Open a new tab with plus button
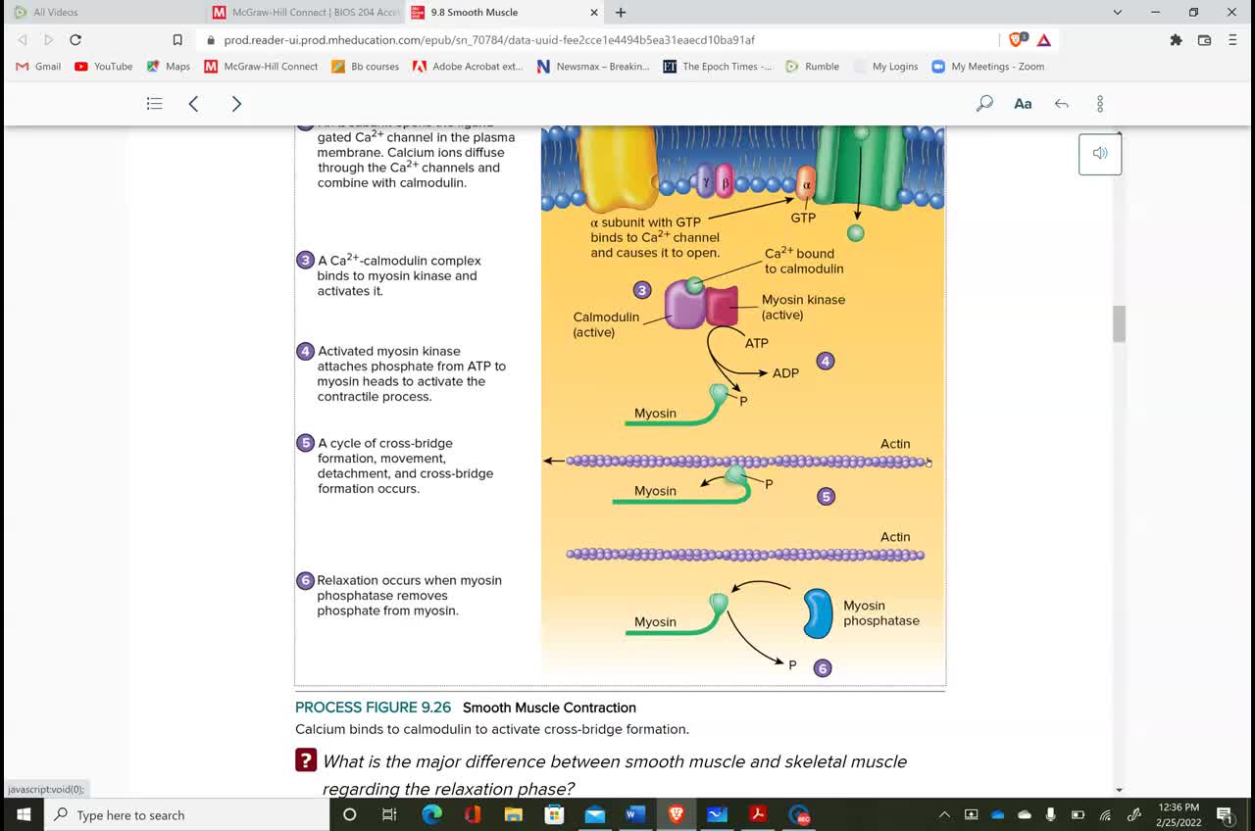This screenshot has height=831, width=1255. pyautogui.click(x=621, y=13)
